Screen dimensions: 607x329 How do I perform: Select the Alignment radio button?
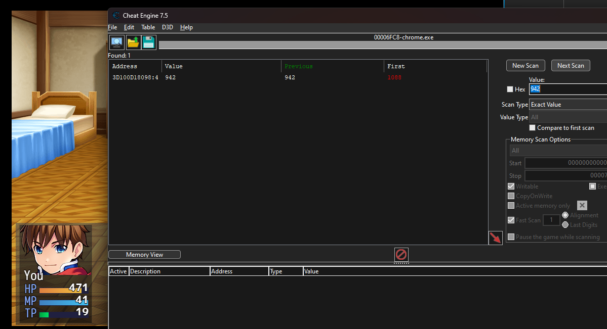tap(565, 215)
